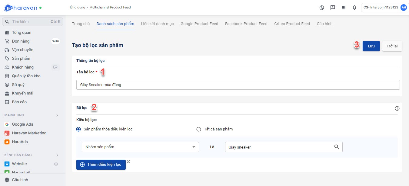Click the Trở lại back button
This screenshot has width=409, height=186.
tap(392, 46)
